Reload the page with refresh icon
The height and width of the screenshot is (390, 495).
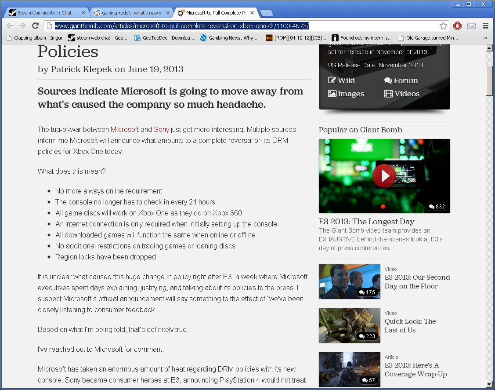[x=36, y=26]
